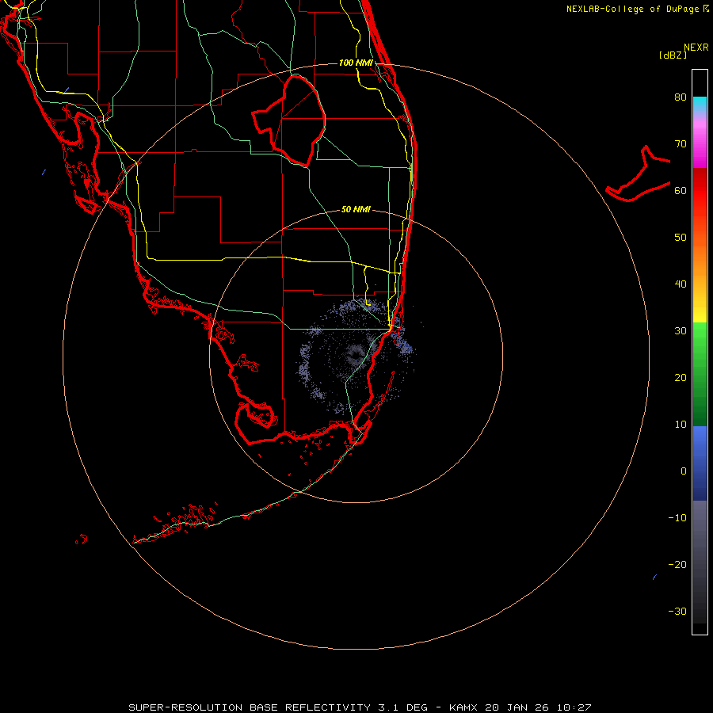
Task: Click the 20 dBZ scale value
Action: 681,378
